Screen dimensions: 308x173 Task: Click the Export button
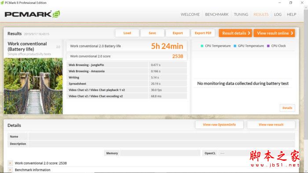178,33
